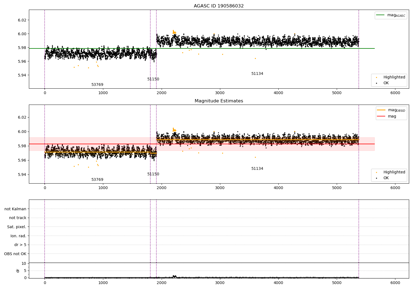
Task: Click the 10 tick on the dr axis
Action: click(x=24, y=263)
